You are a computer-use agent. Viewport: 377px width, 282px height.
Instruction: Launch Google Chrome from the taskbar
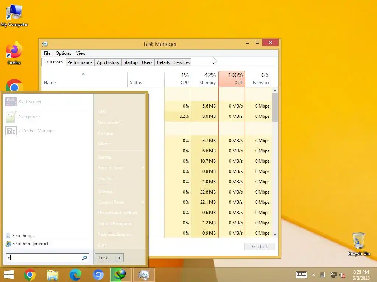point(30,275)
